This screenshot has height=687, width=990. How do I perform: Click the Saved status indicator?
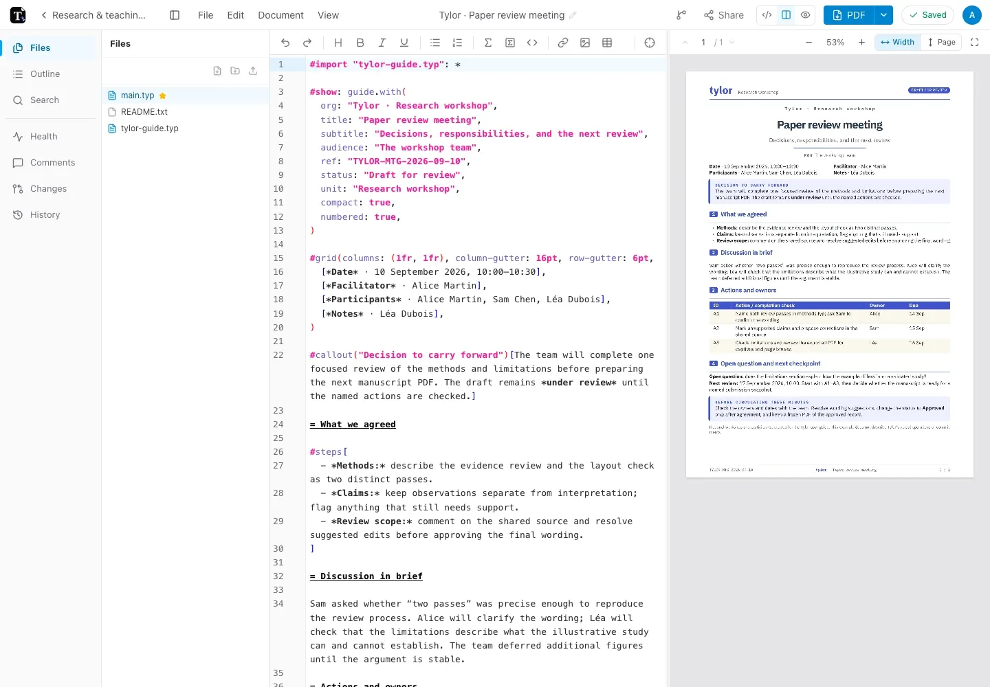pos(928,15)
